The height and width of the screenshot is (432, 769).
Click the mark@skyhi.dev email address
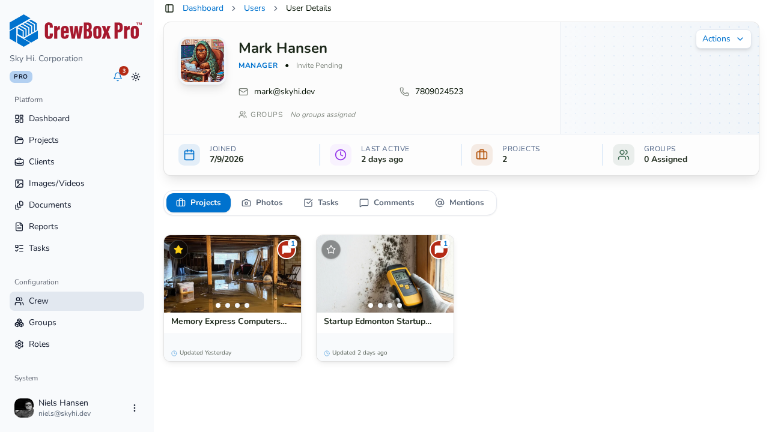pyautogui.click(x=284, y=92)
